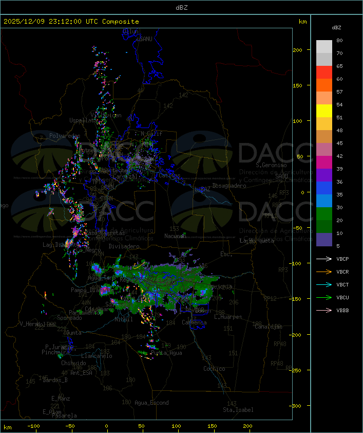Pick the red 60-65 dBZ swatch
The height and width of the screenshot is (433, 363).
click(324, 73)
